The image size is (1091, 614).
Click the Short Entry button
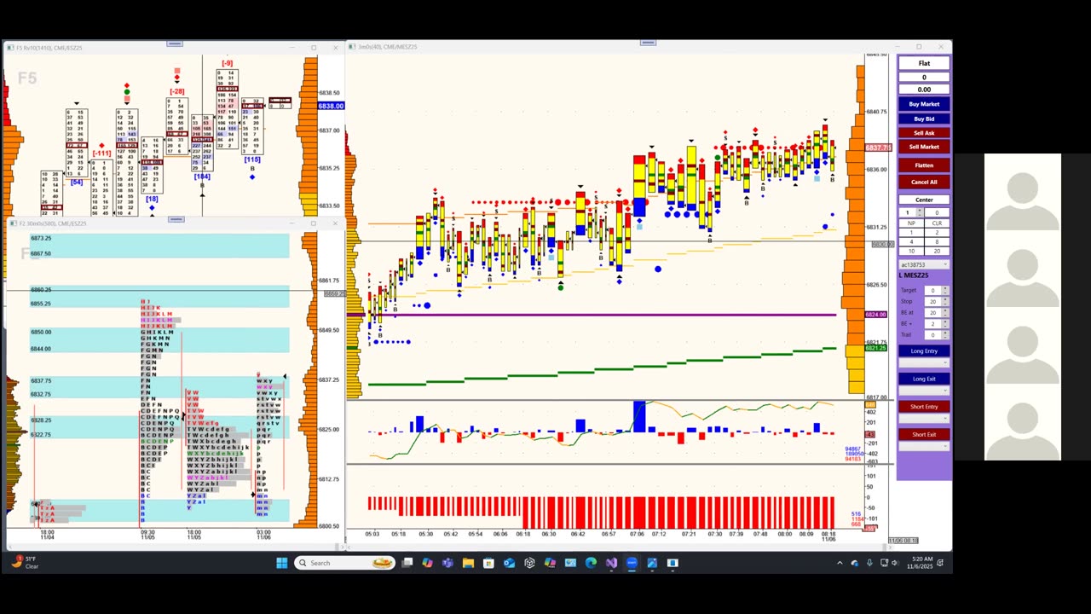[x=924, y=407]
